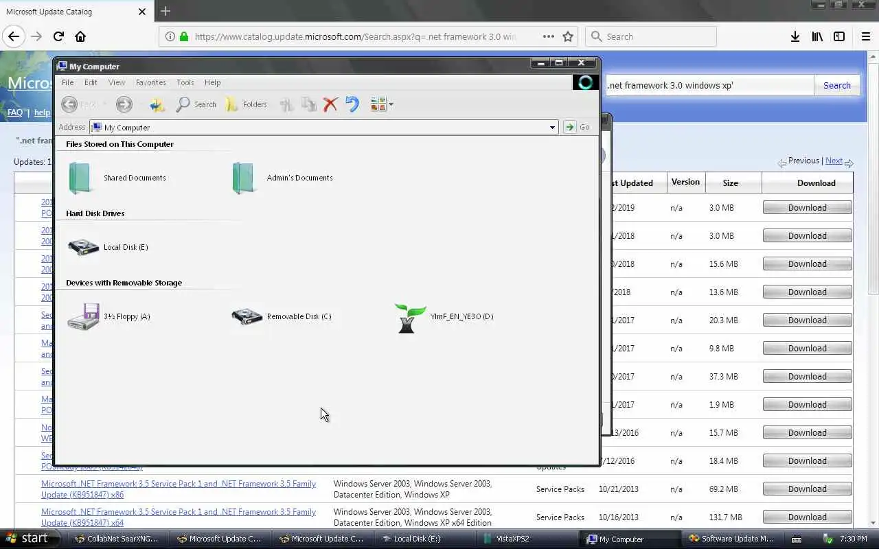Click the red Delete X icon
This screenshot has height=549, width=879.
pos(330,104)
